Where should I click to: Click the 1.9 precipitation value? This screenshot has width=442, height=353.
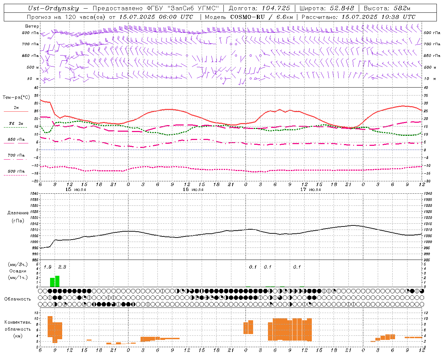[x=48, y=267]
